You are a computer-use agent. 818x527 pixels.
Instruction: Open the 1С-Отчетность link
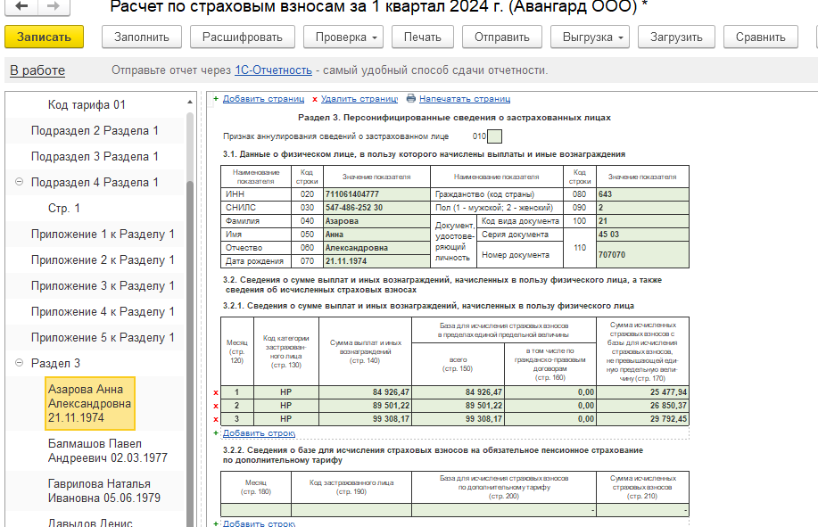[x=273, y=70]
